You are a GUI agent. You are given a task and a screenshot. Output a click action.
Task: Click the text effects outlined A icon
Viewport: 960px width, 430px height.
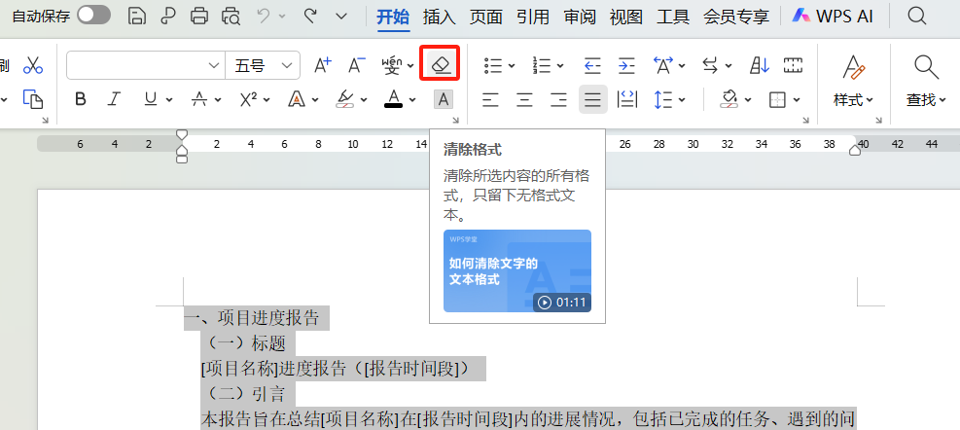[x=297, y=98]
